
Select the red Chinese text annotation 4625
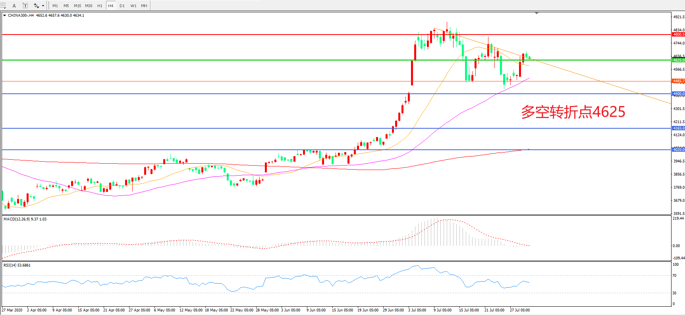573,112
